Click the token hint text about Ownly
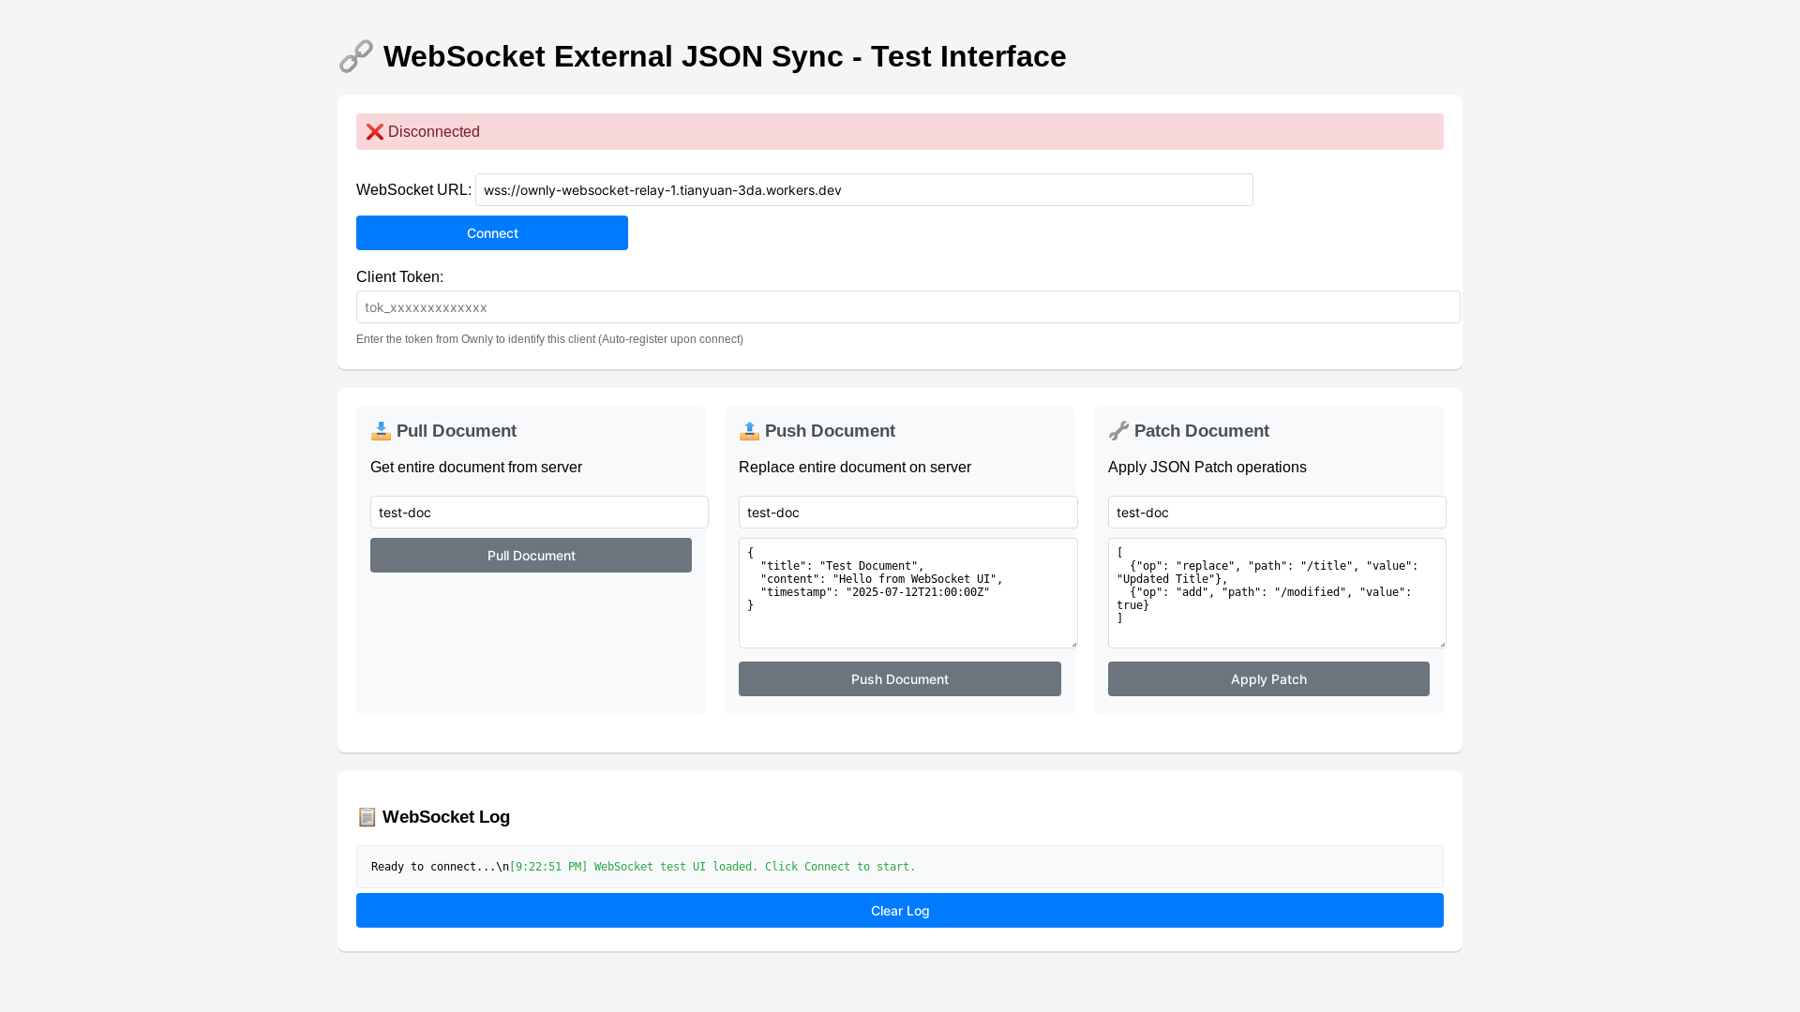The width and height of the screenshot is (1800, 1012). click(x=549, y=339)
